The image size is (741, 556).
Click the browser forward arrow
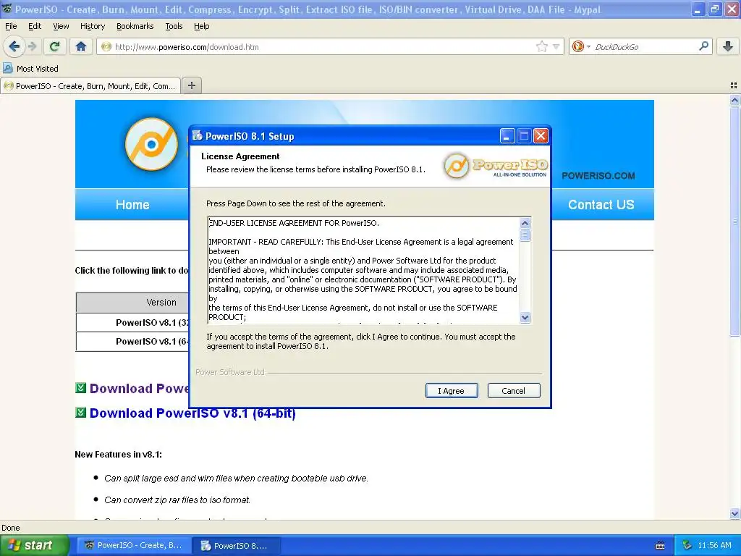32,46
